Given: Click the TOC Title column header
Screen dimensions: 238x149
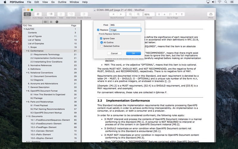Looking at the screenshot, I should pyautogui.click(x=46, y=26).
